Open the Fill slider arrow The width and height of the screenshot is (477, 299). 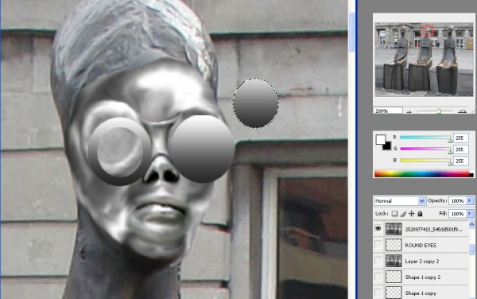point(470,214)
